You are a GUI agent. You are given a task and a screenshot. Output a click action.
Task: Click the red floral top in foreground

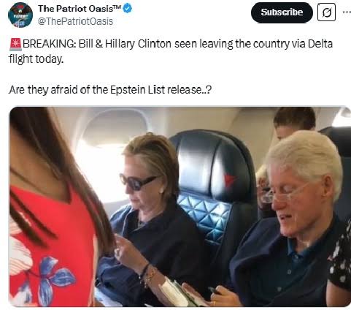pyautogui.click(x=51, y=245)
